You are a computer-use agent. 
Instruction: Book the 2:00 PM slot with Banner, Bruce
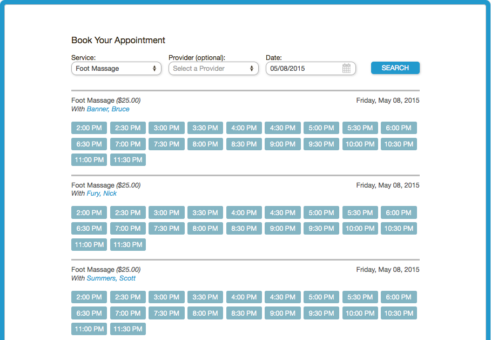(x=89, y=128)
